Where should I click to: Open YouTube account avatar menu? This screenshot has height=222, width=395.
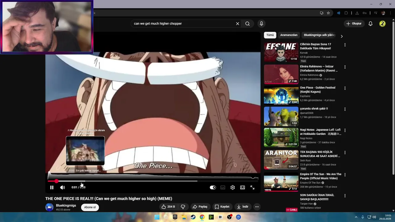point(382,24)
